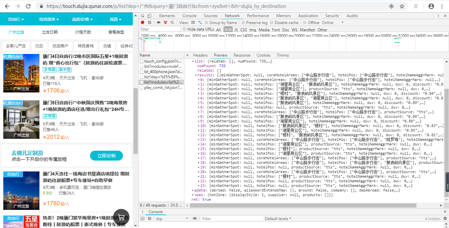Open the 品质/价格 dropdown
Image resolution: width=449 pixels, height=228 pixels.
83,19
